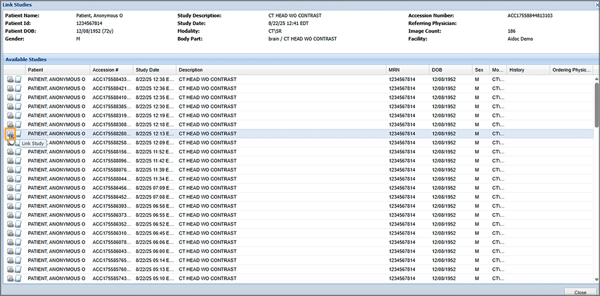Click Link Study icon for the 12:38 study
The height and width of the screenshot is (296, 600).
pyautogui.click(x=10, y=79)
